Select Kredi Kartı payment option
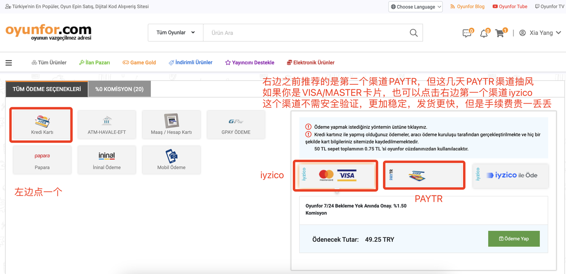The width and height of the screenshot is (566, 274). click(x=42, y=124)
